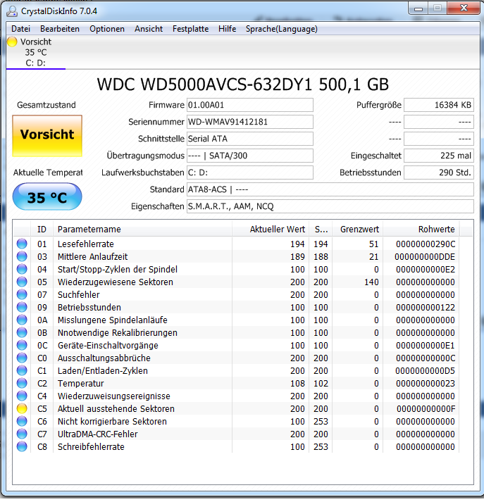
Task: Click raw value 000000000DDE
Action: 425,257
